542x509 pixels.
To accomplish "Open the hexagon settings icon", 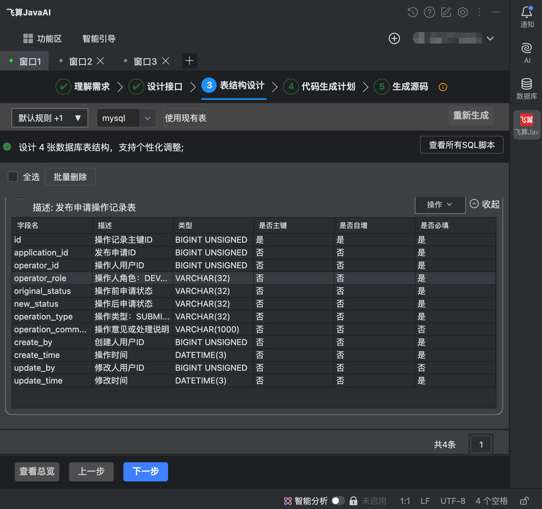I will point(463,12).
